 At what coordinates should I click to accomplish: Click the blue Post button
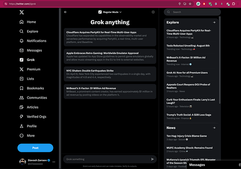pos(35,148)
